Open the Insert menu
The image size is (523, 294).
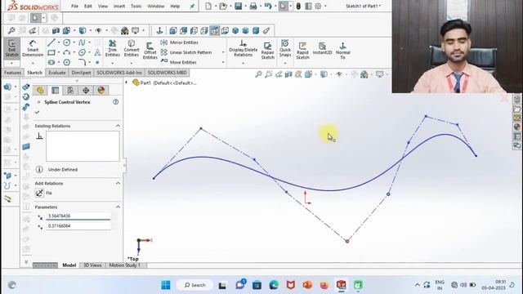click(119, 6)
